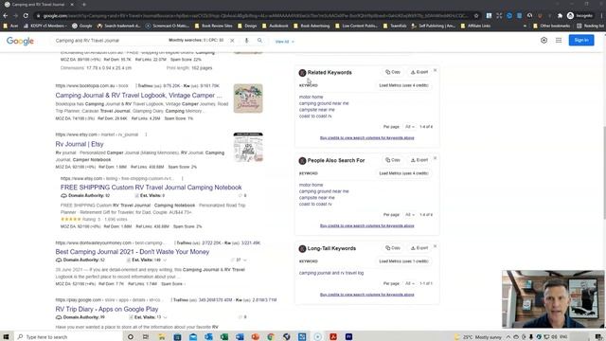606x341 pixels.
Task: Expand the View All dropdown
Action: [x=284, y=42]
